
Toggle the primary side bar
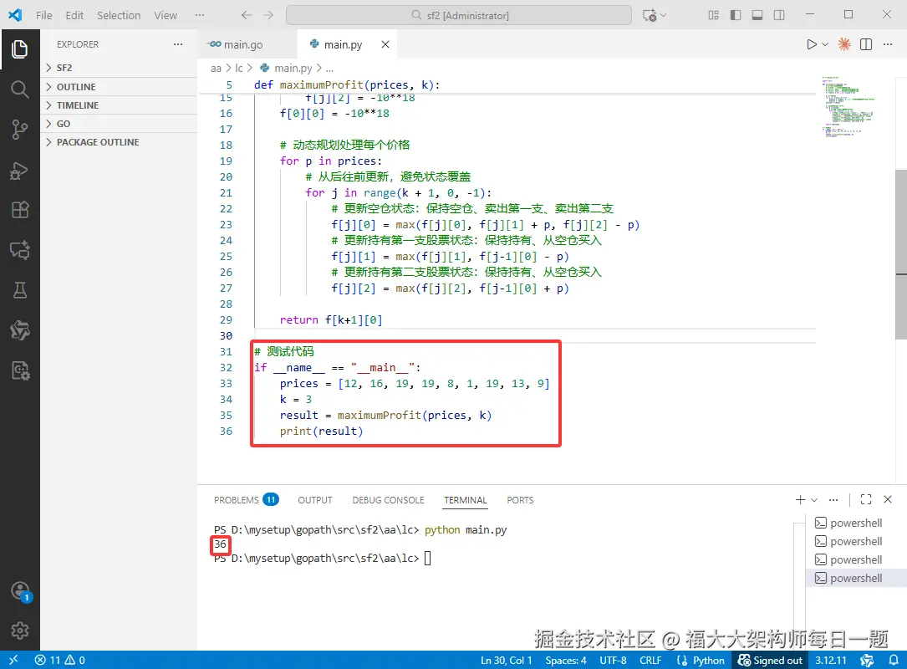[736, 15]
